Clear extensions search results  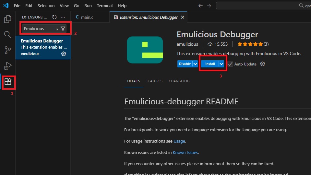point(56,29)
